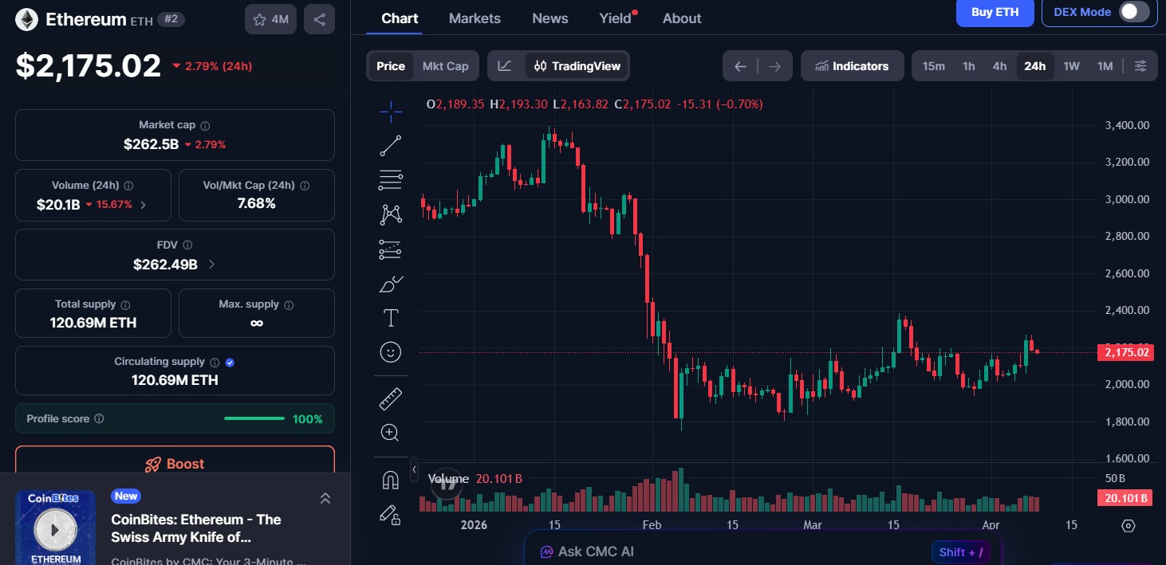
Task: Open the News tab
Action: 550,18
